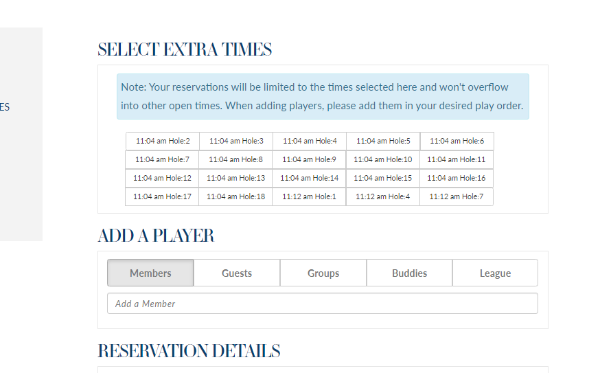
Task: Select the 11:12 am Hole:1 time
Action: click(309, 196)
